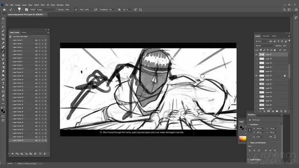The image size is (299, 168).
Task: Apply Layer Comp 5 via left box
Action: (10, 51)
